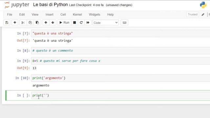
Task: Click the printed output argomento
Action: click(41, 85)
